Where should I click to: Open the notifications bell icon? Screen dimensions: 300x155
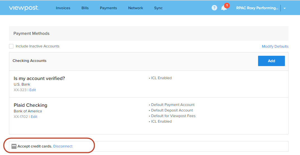224,8
